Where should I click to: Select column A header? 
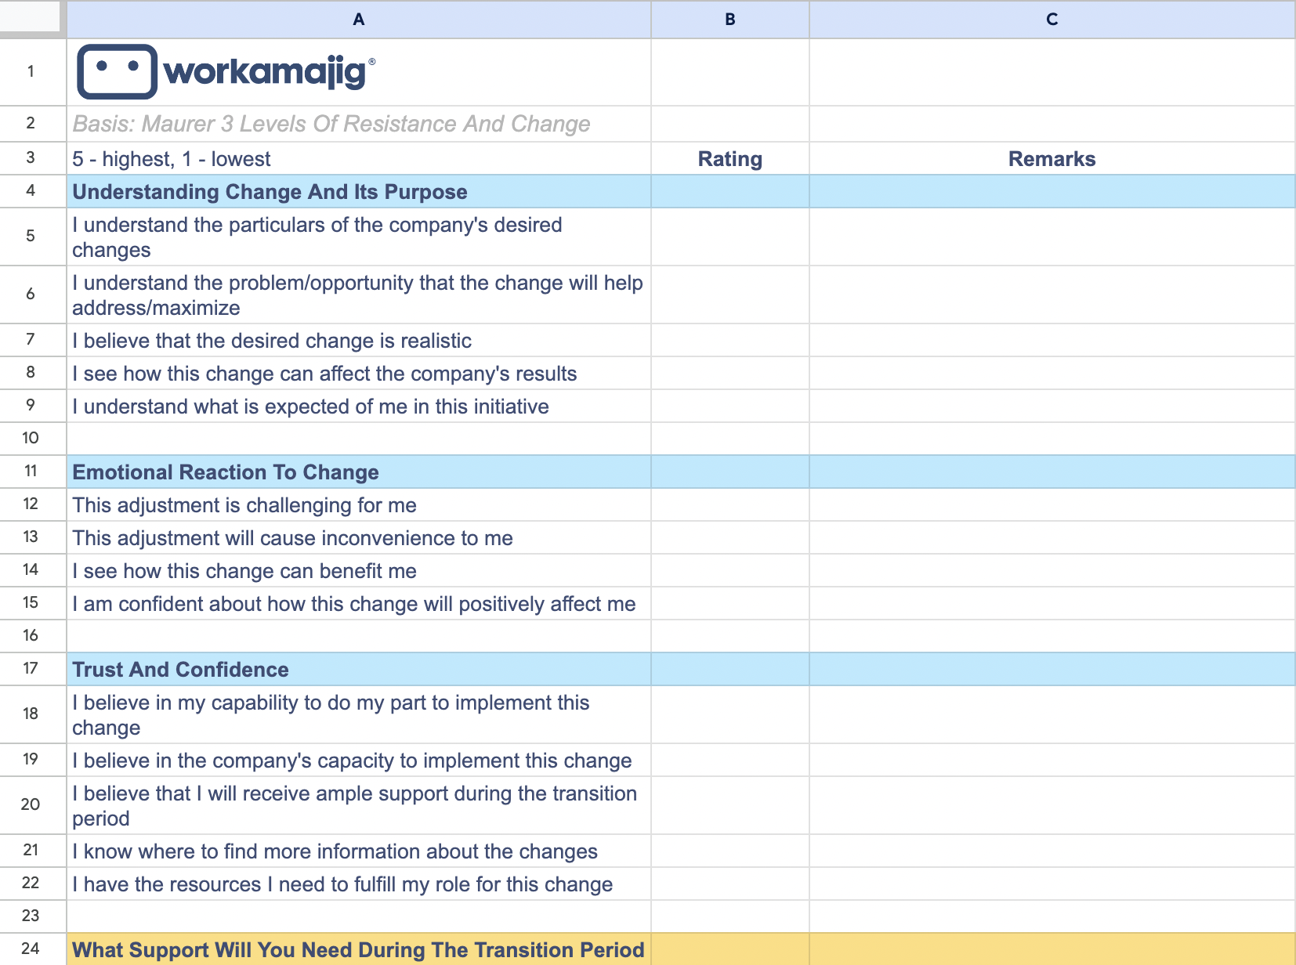(358, 20)
